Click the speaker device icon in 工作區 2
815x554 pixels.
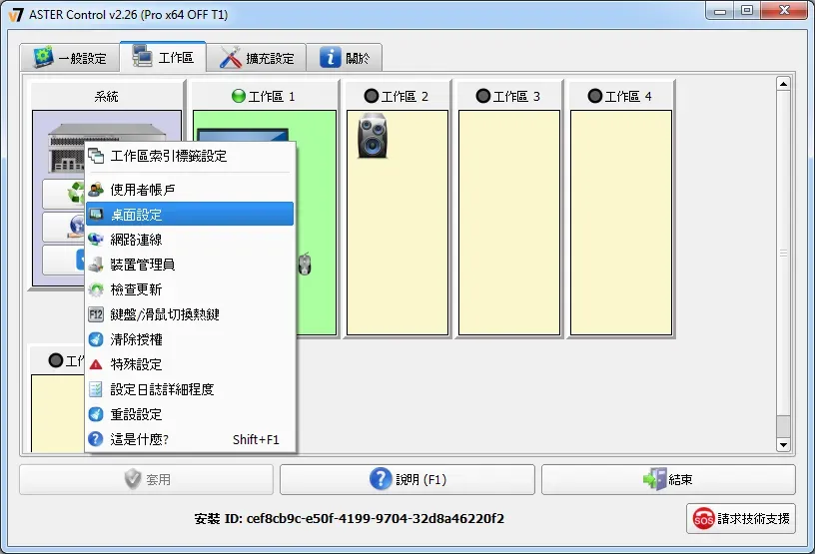coord(373,136)
